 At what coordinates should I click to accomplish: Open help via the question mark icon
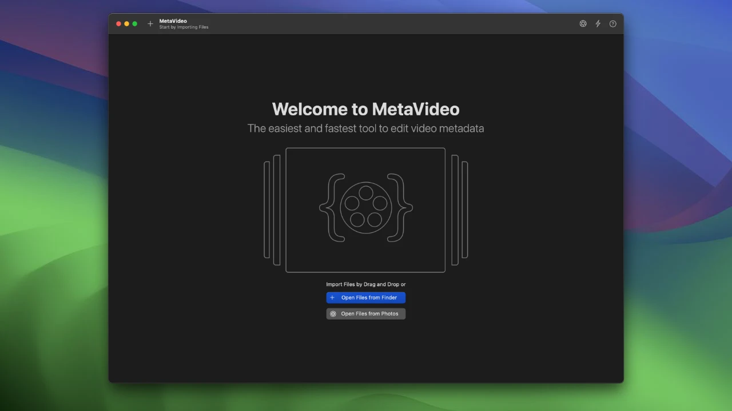[613, 24]
